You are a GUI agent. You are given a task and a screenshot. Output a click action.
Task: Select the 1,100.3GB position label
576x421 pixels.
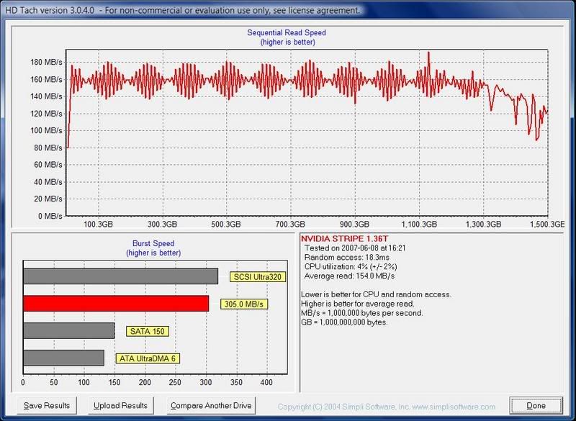click(419, 224)
